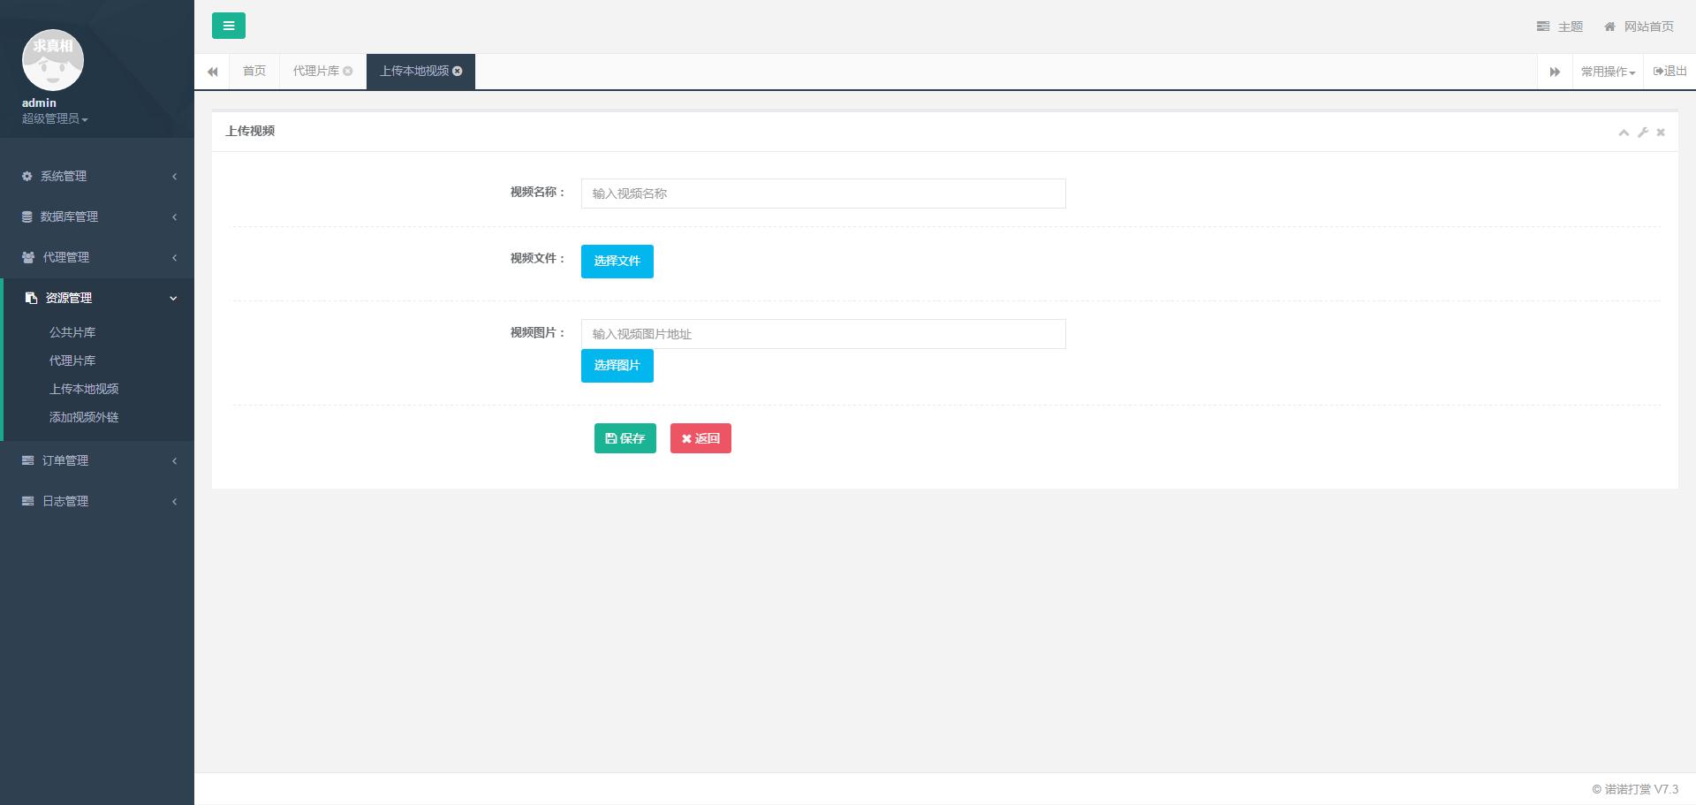Select 添加视频外链 in the sidebar
1696x805 pixels.
click(84, 417)
